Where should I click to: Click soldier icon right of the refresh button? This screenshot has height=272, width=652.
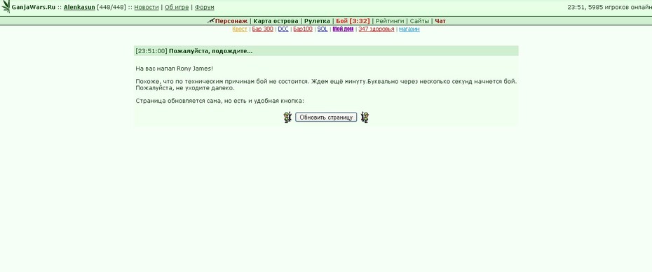click(x=365, y=117)
